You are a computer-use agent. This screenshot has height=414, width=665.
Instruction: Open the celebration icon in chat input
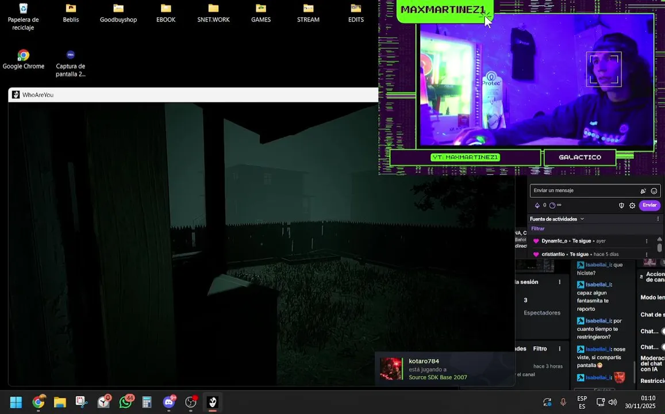(643, 191)
